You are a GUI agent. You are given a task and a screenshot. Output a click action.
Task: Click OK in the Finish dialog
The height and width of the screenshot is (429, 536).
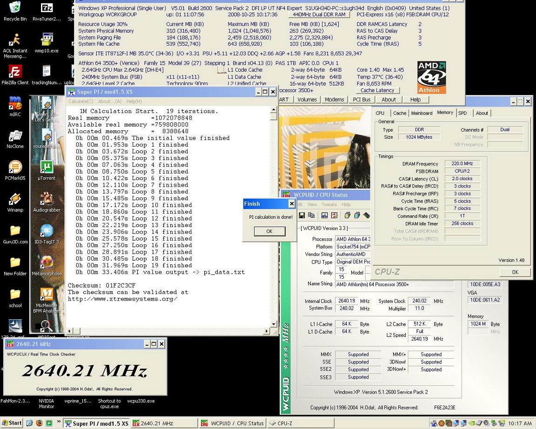269,231
